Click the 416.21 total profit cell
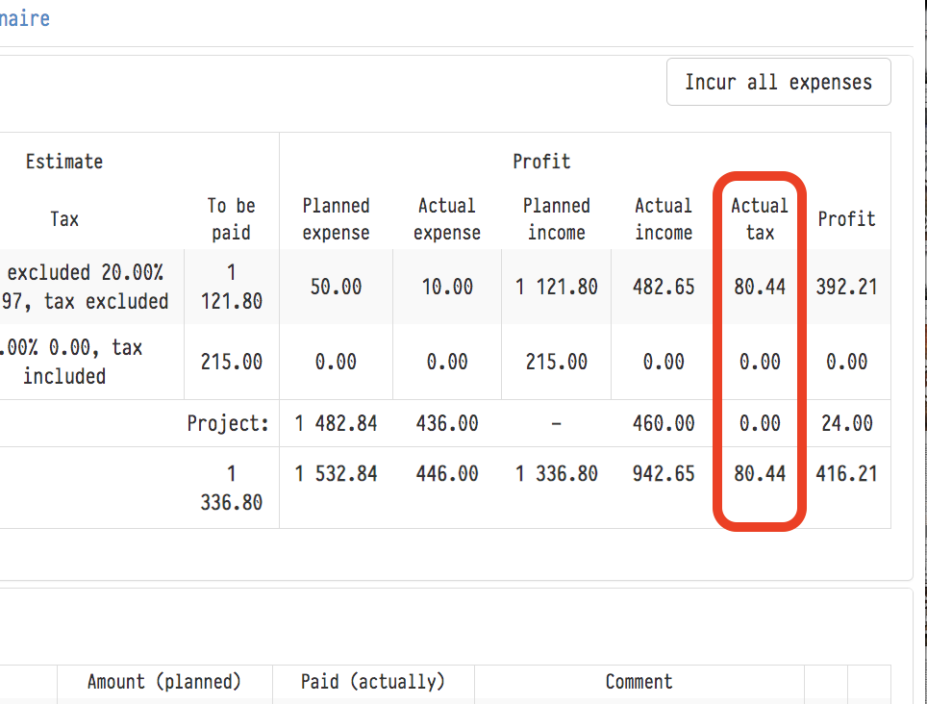Image resolution: width=927 pixels, height=704 pixels. [846, 473]
